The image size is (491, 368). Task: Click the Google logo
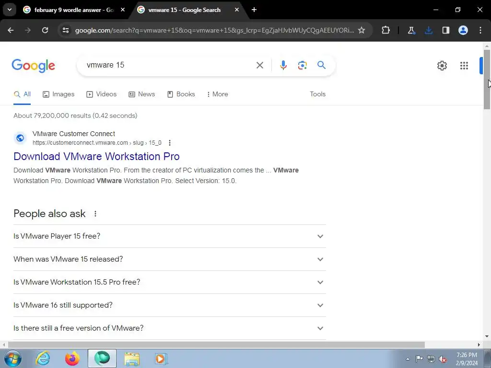tap(33, 65)
